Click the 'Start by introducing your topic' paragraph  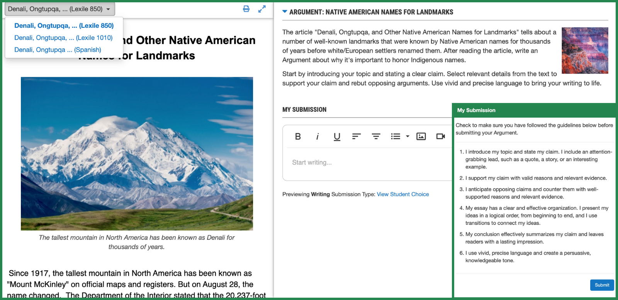point(442,78)
